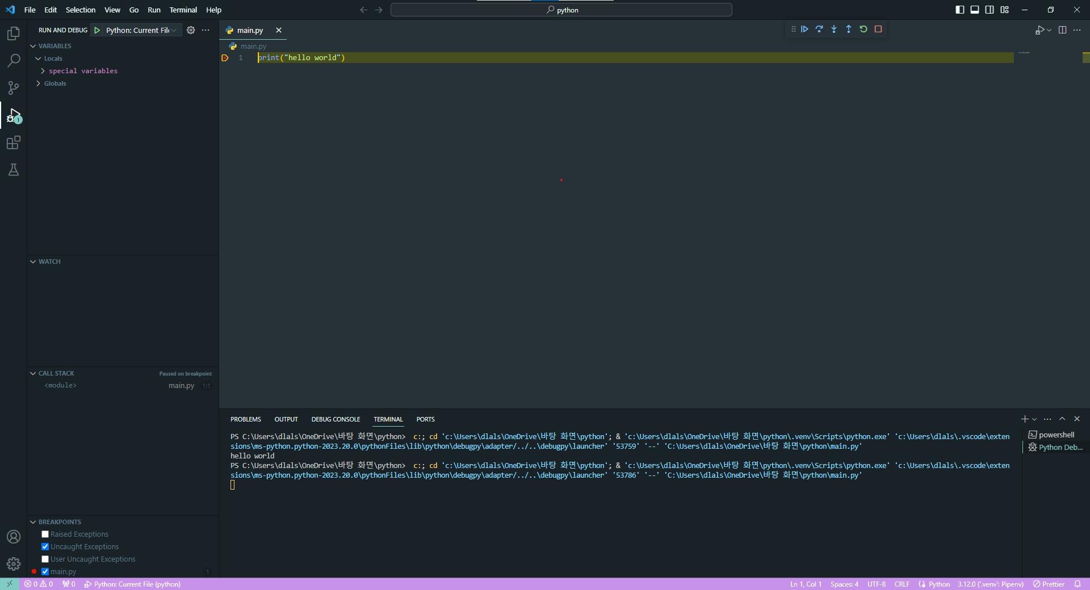Open Run and Debug more actions ellipsis
The width and height of the screenshot is (1090, 590).
[206, 30]
